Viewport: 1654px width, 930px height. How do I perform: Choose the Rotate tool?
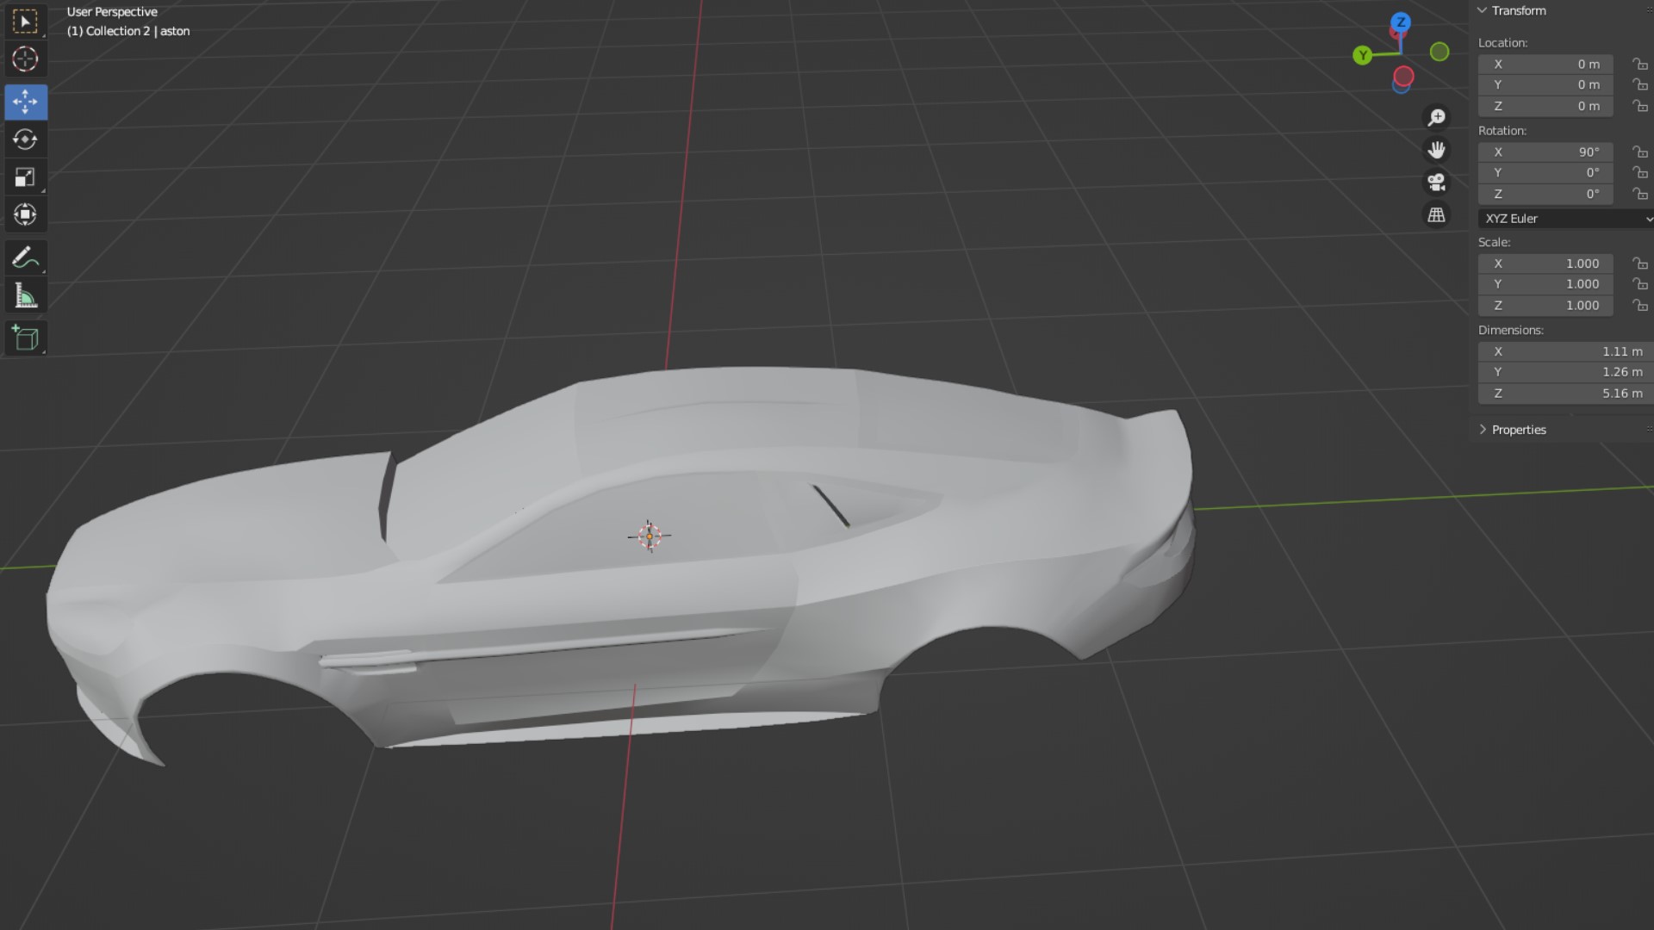pos(25,139)
